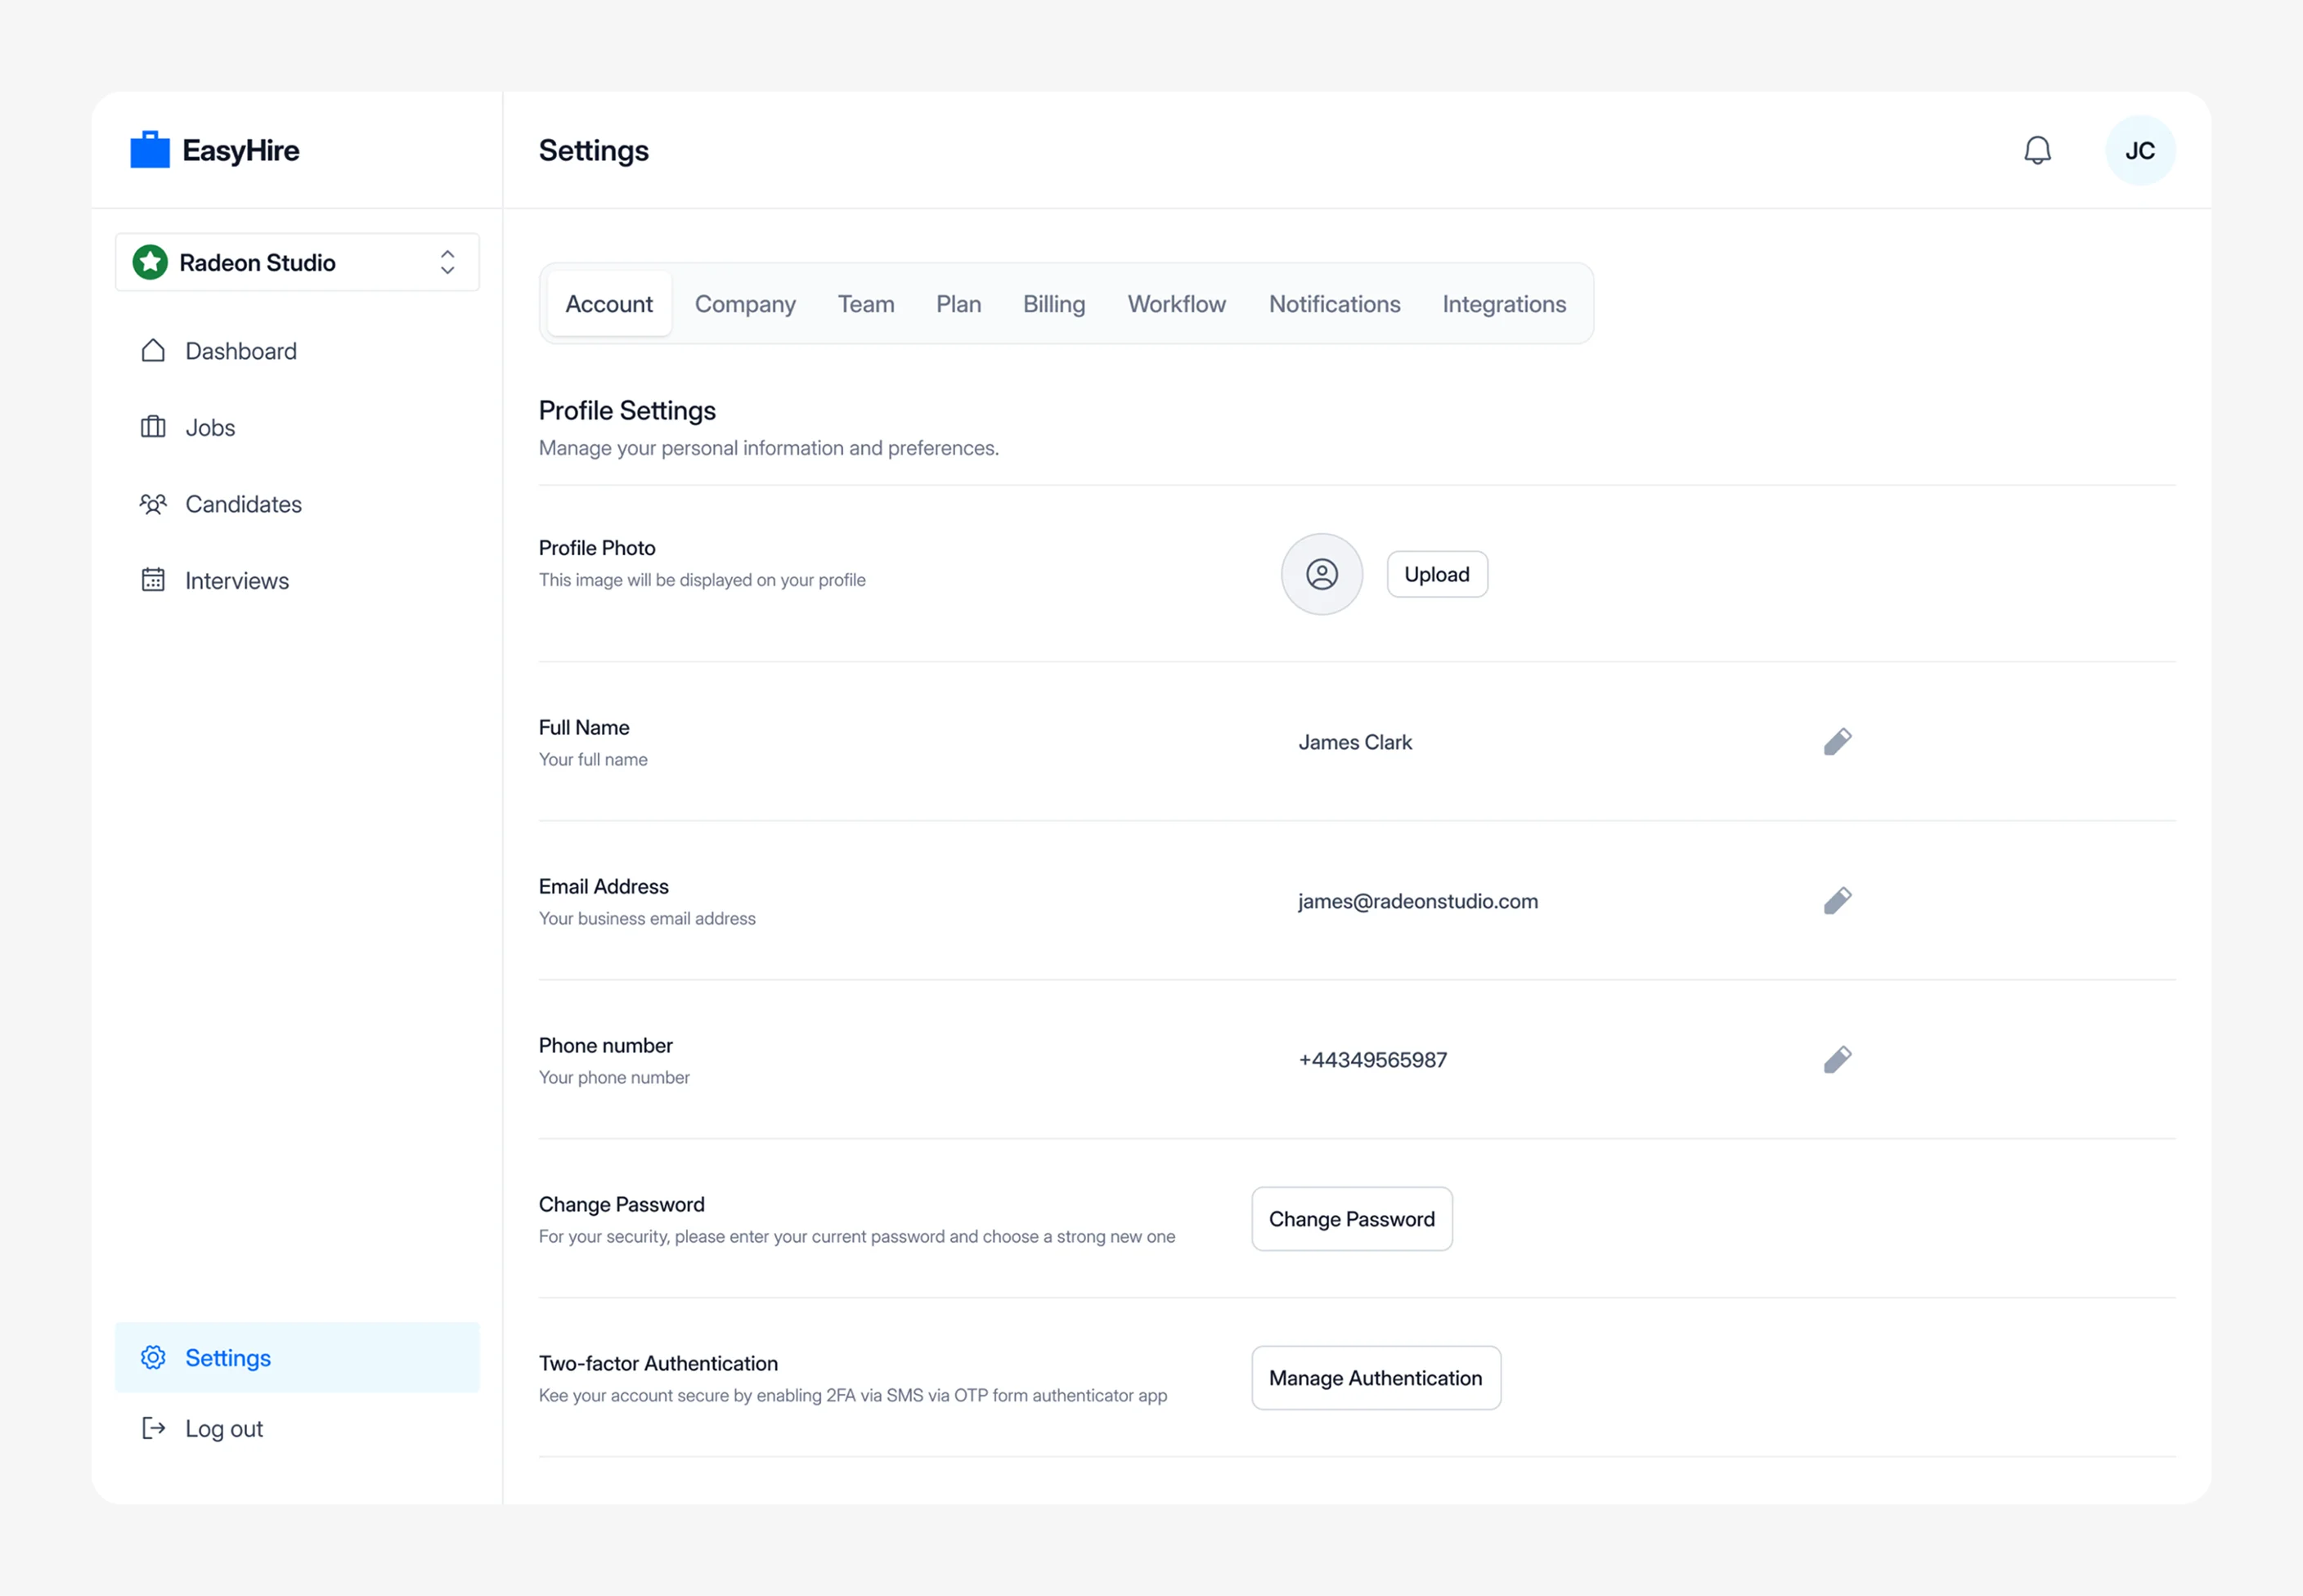
Task: Click the Log out arrow icon
Action: pyautogui.click(x=153, y=1428)
